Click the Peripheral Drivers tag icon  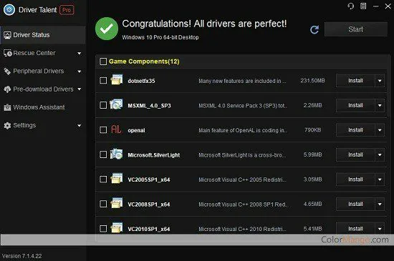[x=7, y=72]
